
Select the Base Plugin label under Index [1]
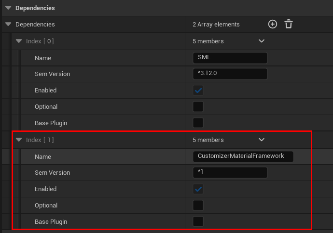[x=51, y=222]
